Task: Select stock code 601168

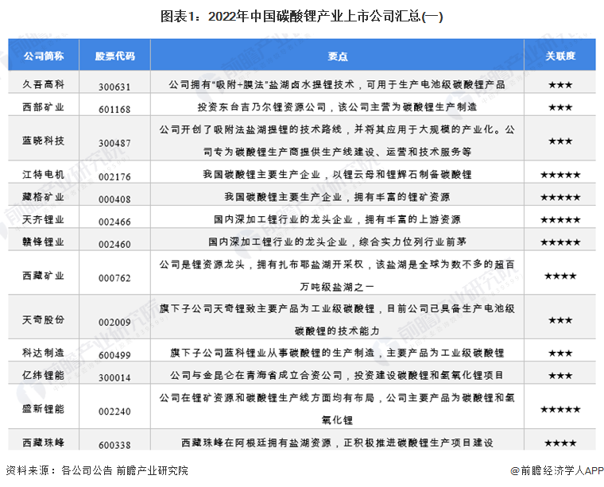Action: pyautogui.click(x=114, y=110)
